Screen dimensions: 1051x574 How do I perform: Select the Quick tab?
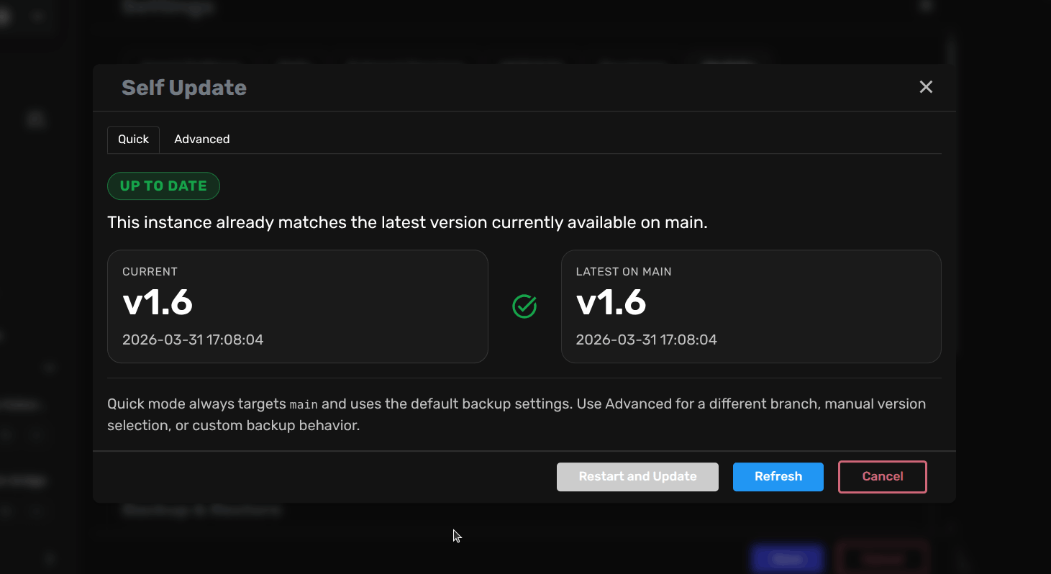click(133, 140)
